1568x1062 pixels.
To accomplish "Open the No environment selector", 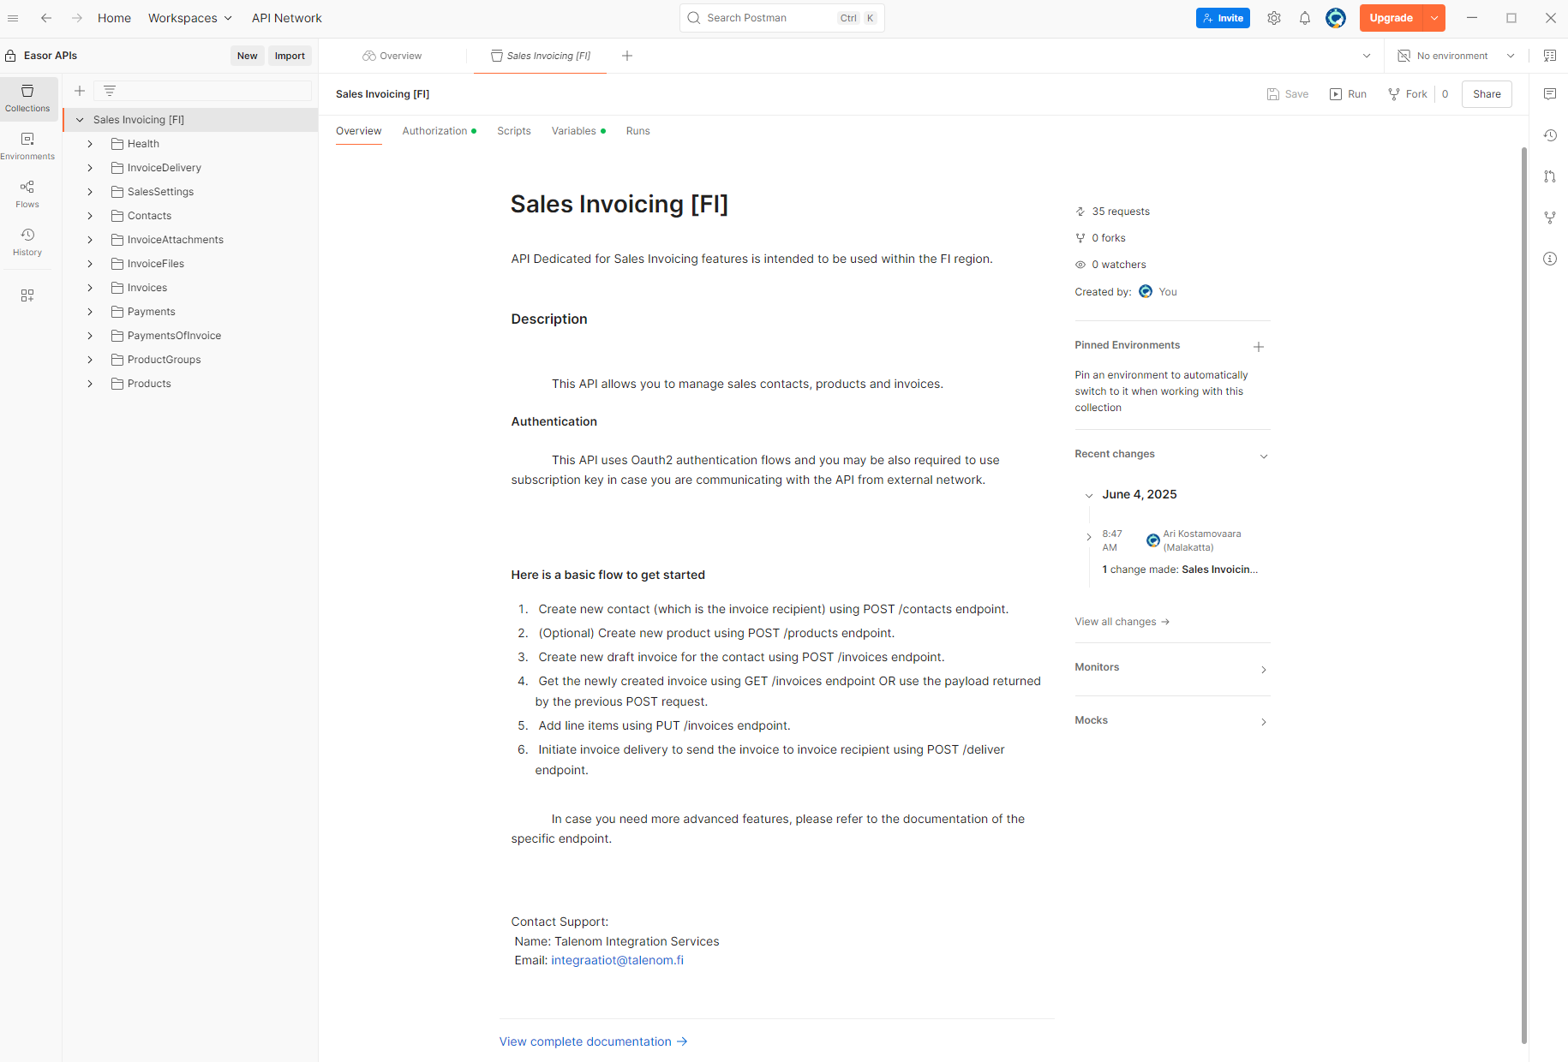I will click(x=1456, y=56).
